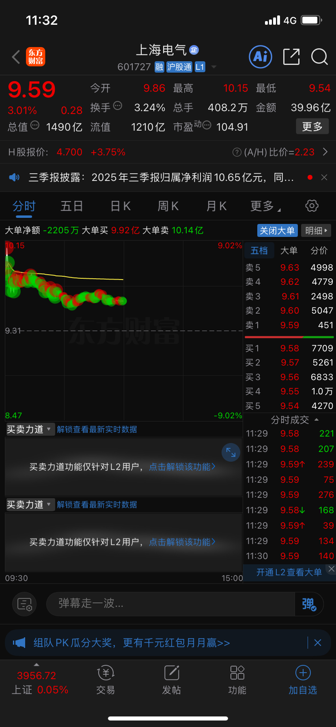Image resolution: width=336 pixels, height=727 pixels.
Task: Expand the 上证 index bar arrow
Action: (x=37, y=665)
